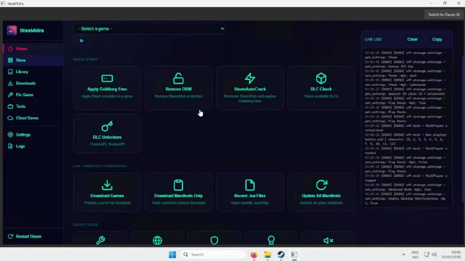This screenshot has height=261, width=465.
Task: Click the QUICK START section heading
Action: tap(85, 60)
